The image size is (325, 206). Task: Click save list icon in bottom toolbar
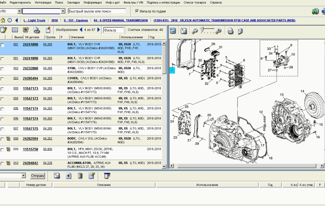57,176
